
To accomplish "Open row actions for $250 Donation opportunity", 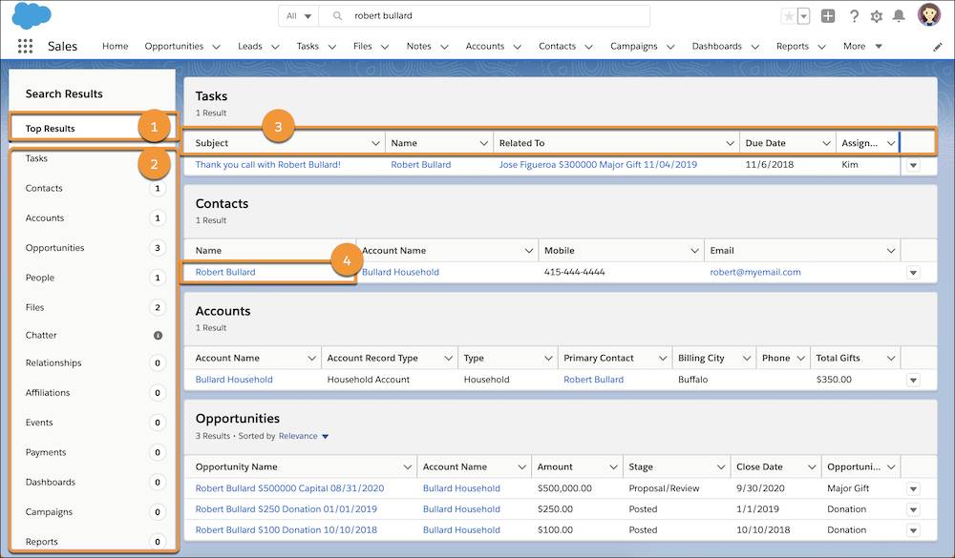I will [913, 509].
